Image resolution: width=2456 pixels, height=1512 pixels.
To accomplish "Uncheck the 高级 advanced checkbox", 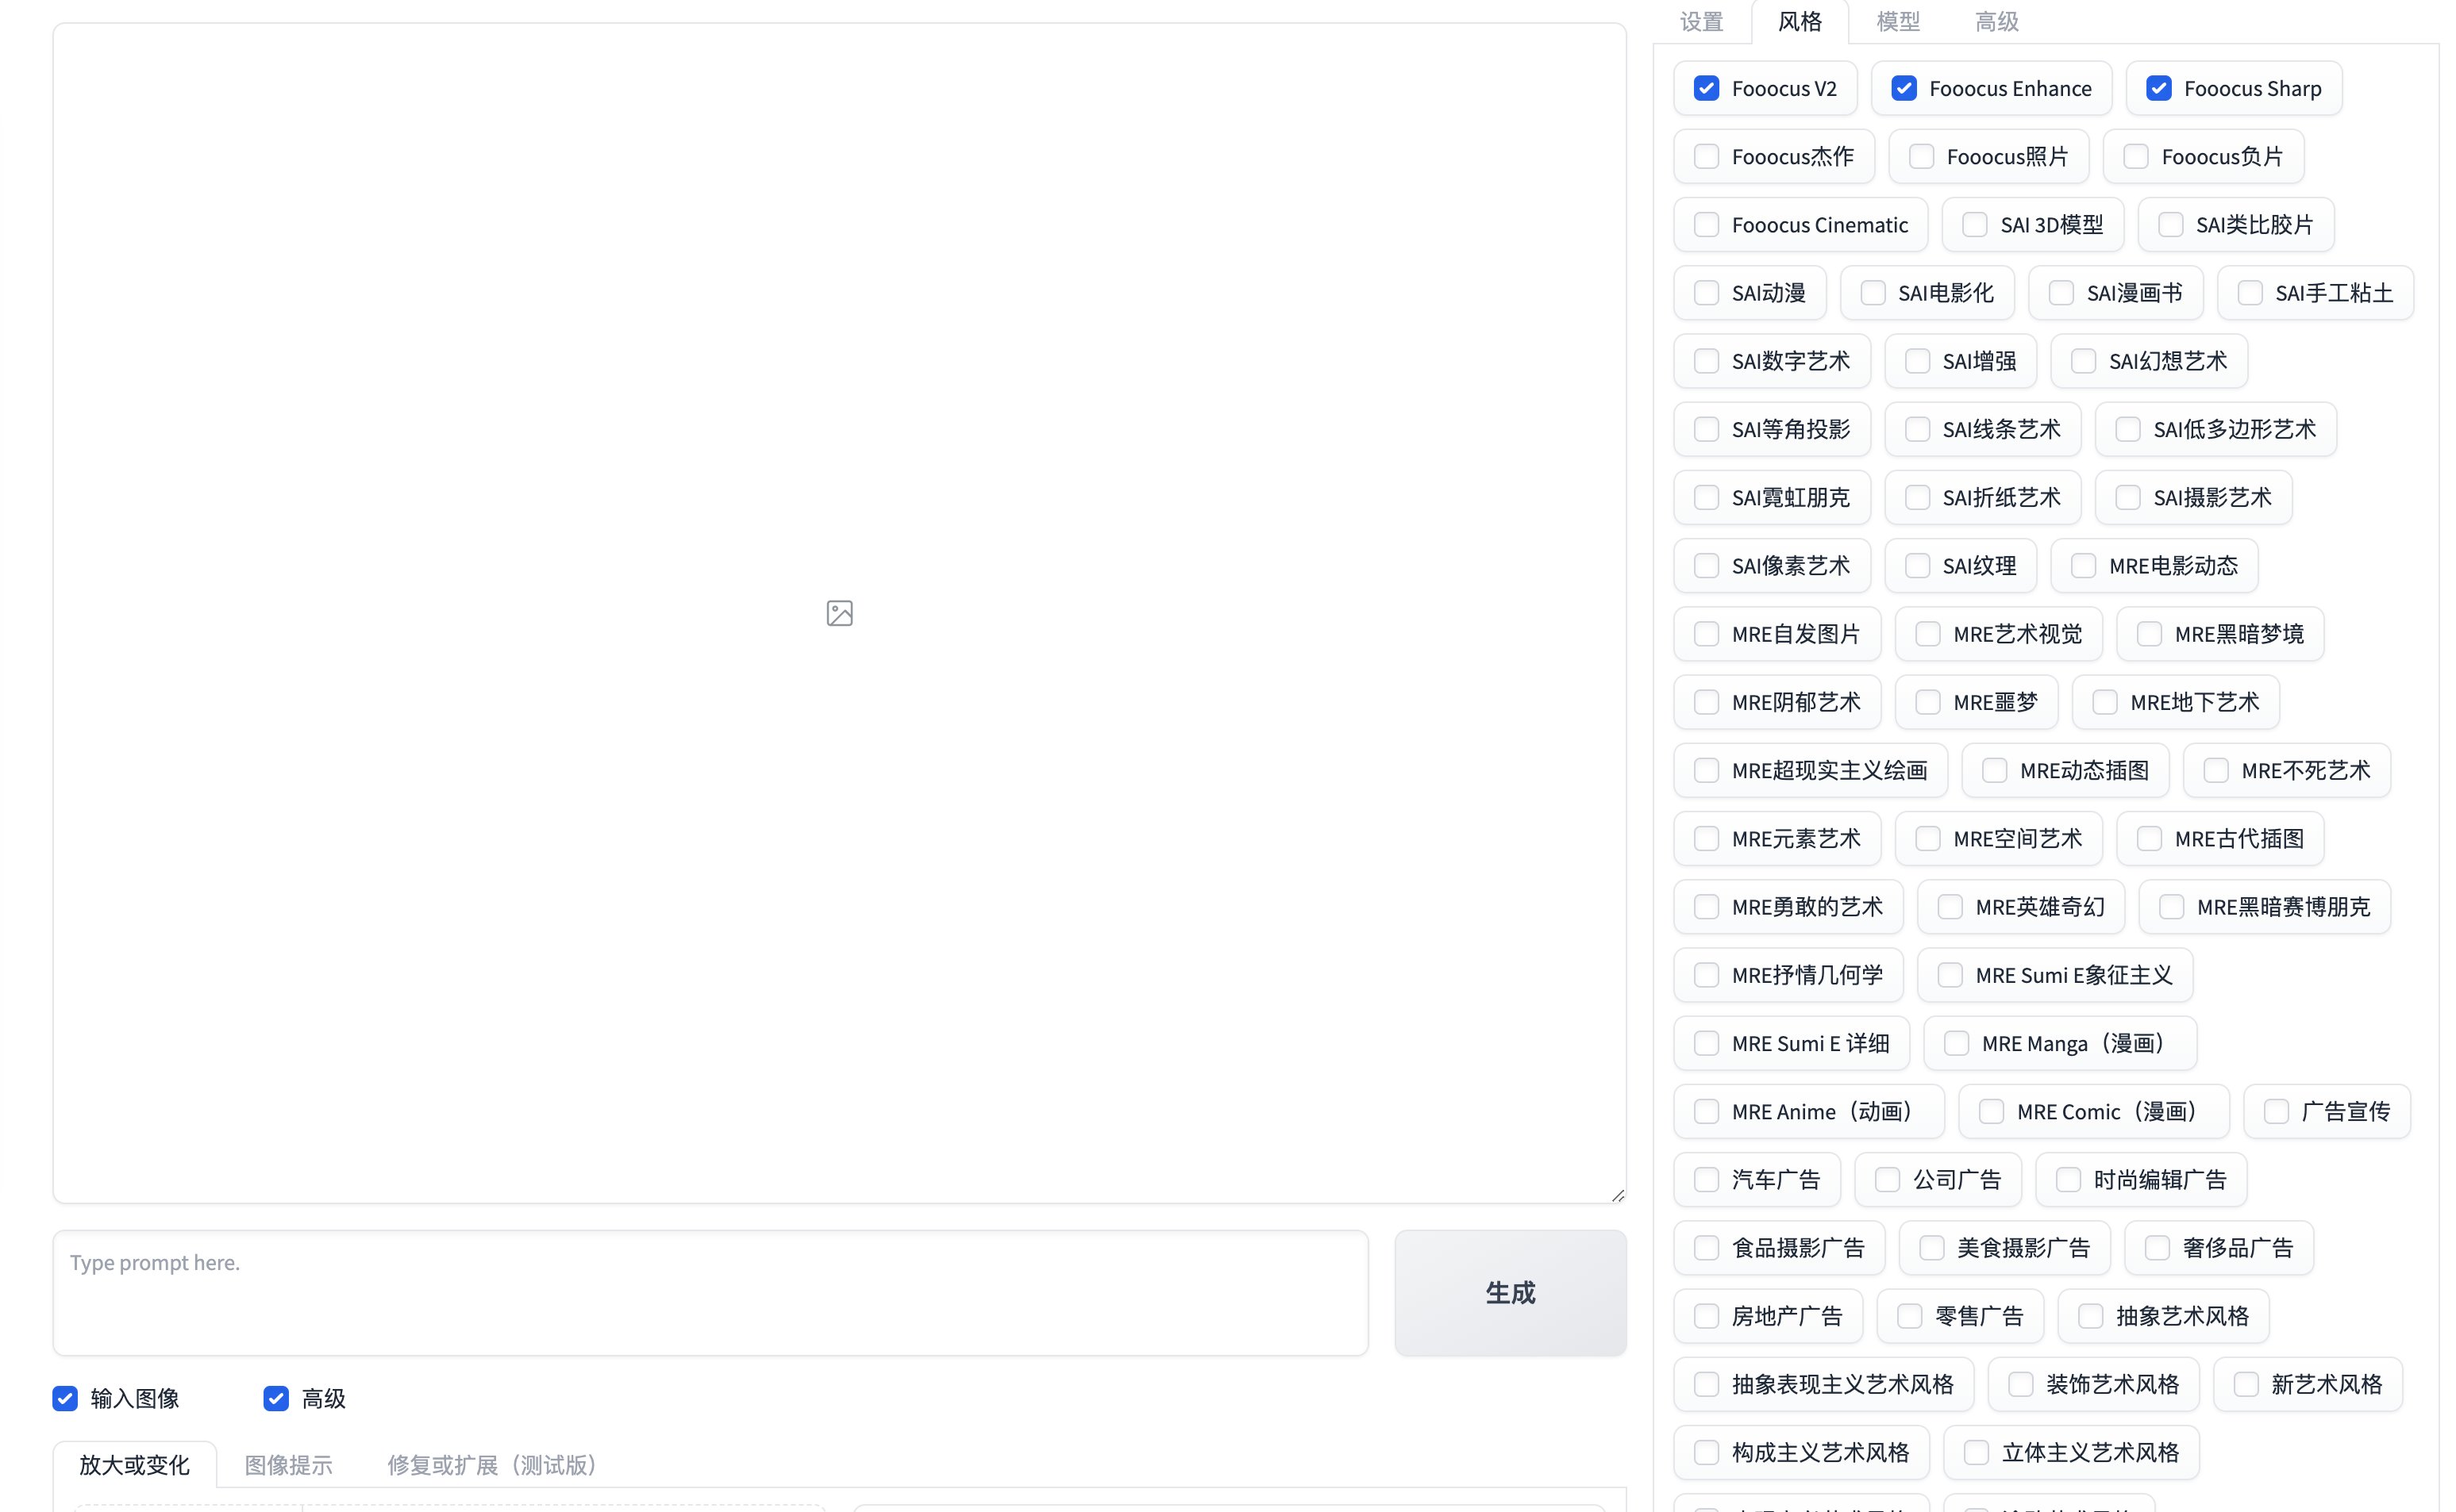I will (276, 1398).
